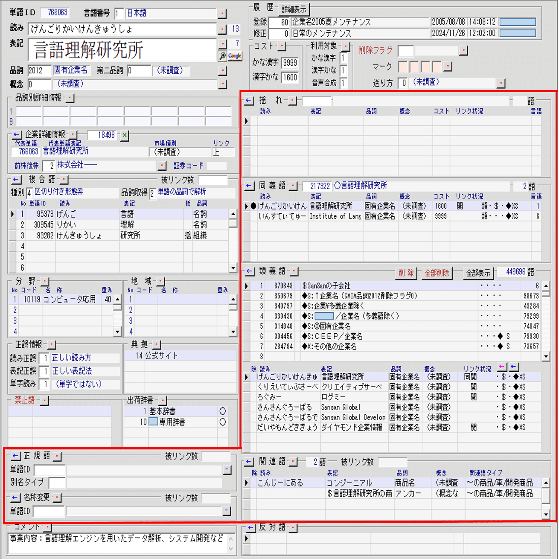Click scroll-down arrow of 類義語 list
This screenshot has height=559, width=559.
click(546, 356)
